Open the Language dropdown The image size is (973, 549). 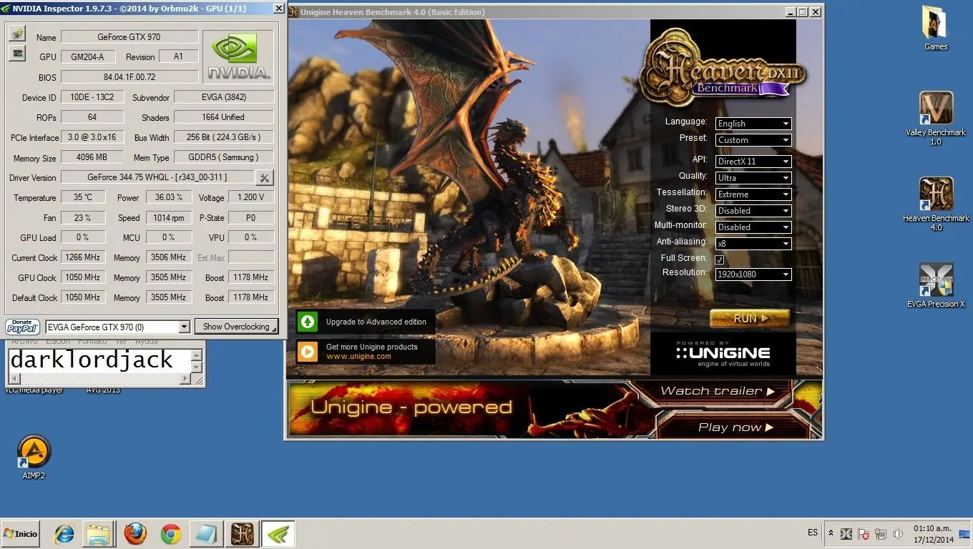point(753,124)
